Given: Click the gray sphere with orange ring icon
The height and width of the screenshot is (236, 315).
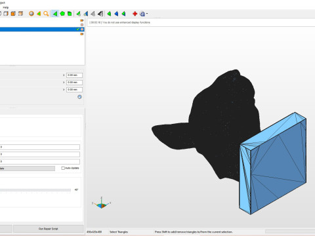Looking at the screenshot, I should (x=31, y=14).
